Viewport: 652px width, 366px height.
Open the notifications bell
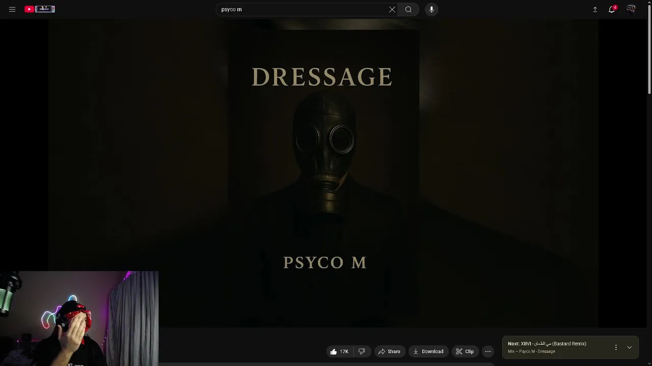pyautogui.click(x=612, y=9)
